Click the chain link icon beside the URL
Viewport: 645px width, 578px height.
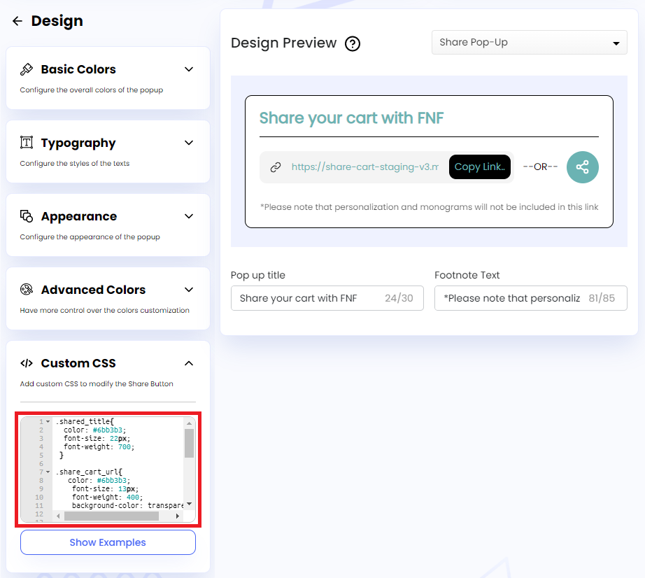click(x=276, y=167)
